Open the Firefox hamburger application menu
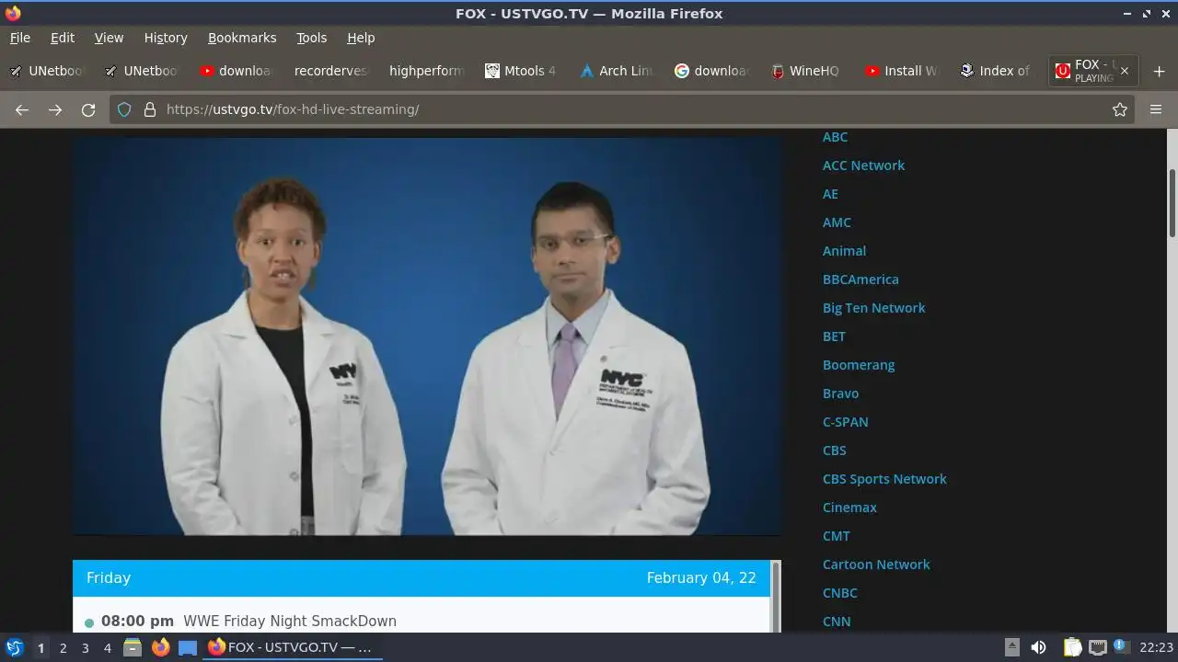Screen dimensions: 1178x662 (x=1156, y=109)
